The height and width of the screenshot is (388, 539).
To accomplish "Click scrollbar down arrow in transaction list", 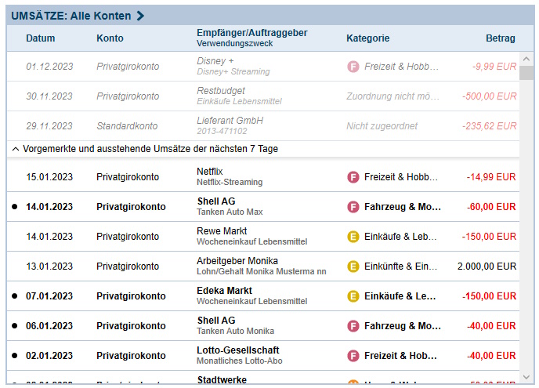I will tap(526, 377).
